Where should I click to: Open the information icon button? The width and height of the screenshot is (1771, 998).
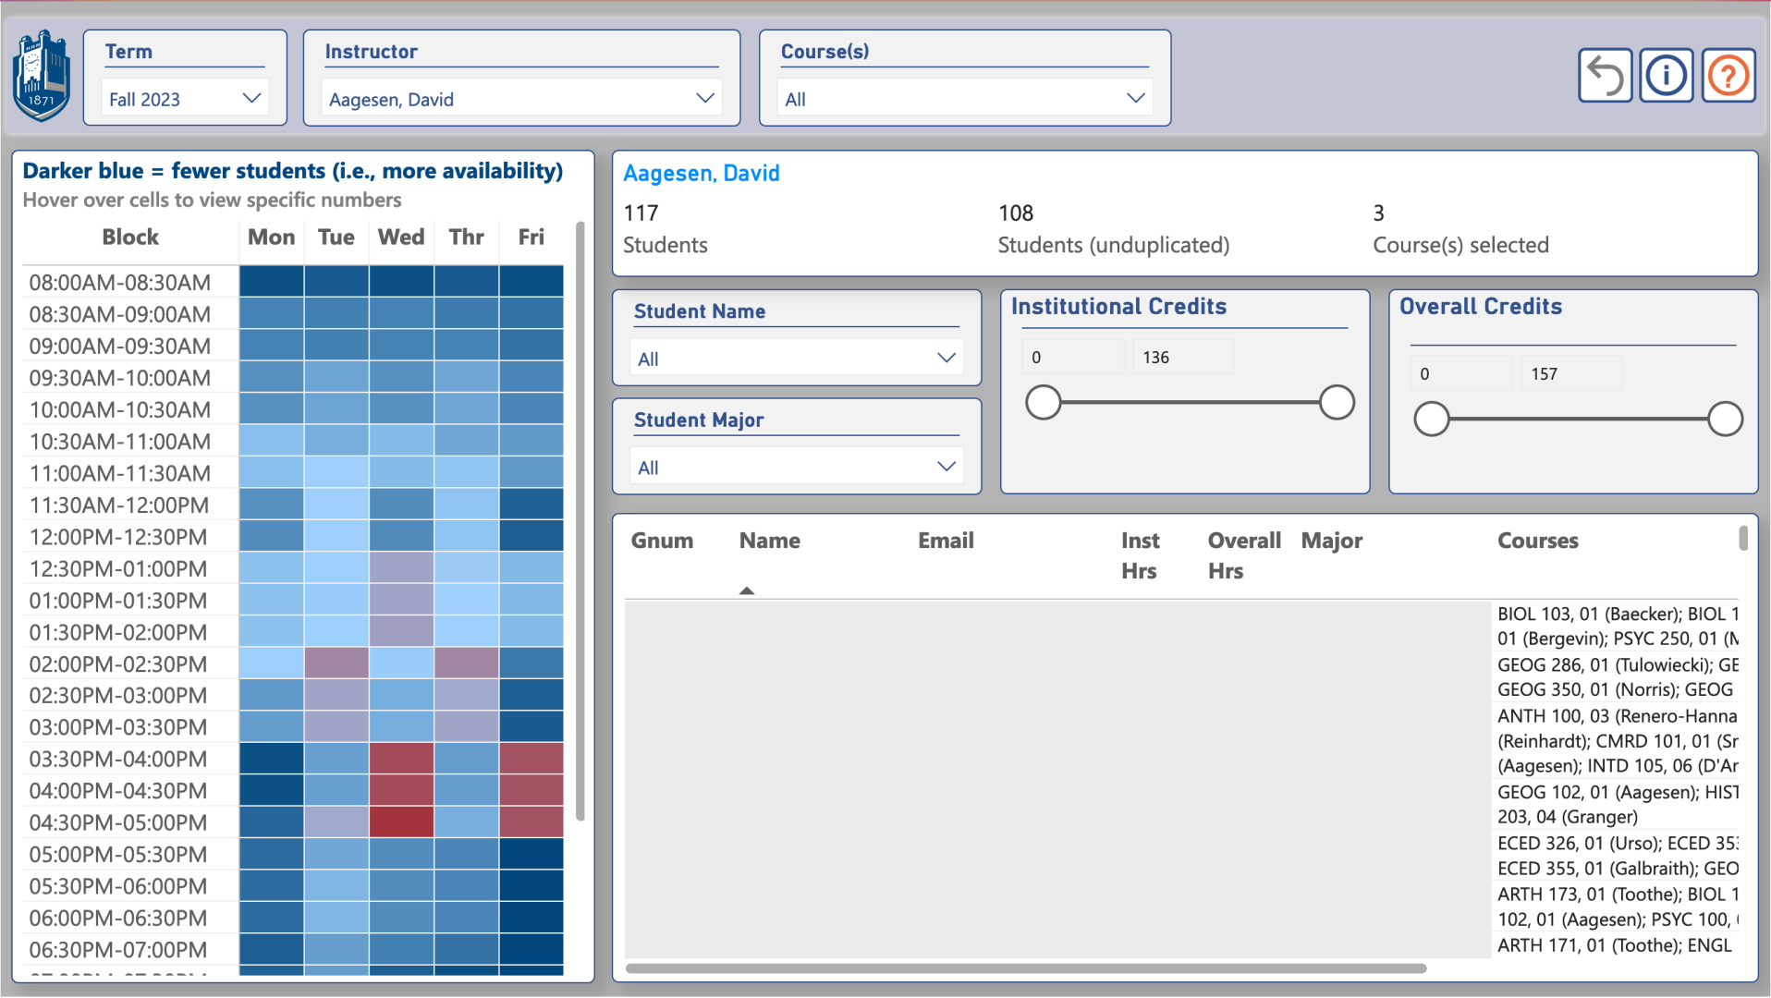pos(1666,76)
